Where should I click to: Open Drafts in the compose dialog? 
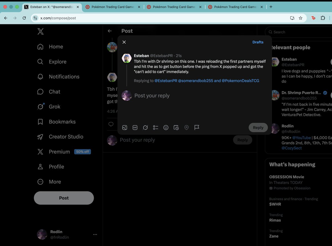258,42
